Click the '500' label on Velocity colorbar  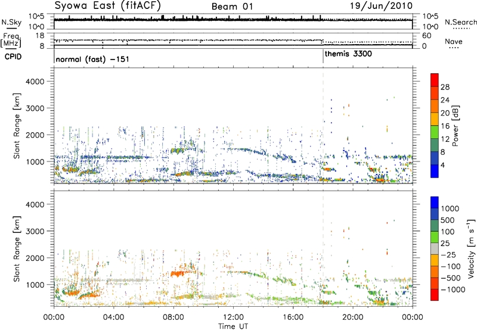click(448, 220)
